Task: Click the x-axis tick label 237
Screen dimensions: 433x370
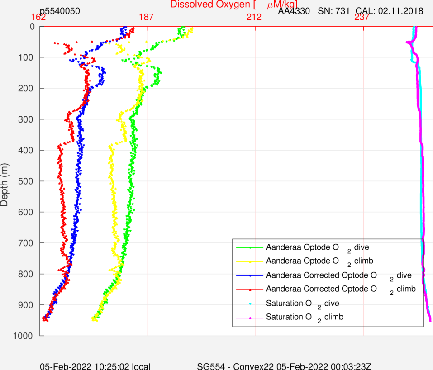Action: pyautogui.click(x=362, y=17)
